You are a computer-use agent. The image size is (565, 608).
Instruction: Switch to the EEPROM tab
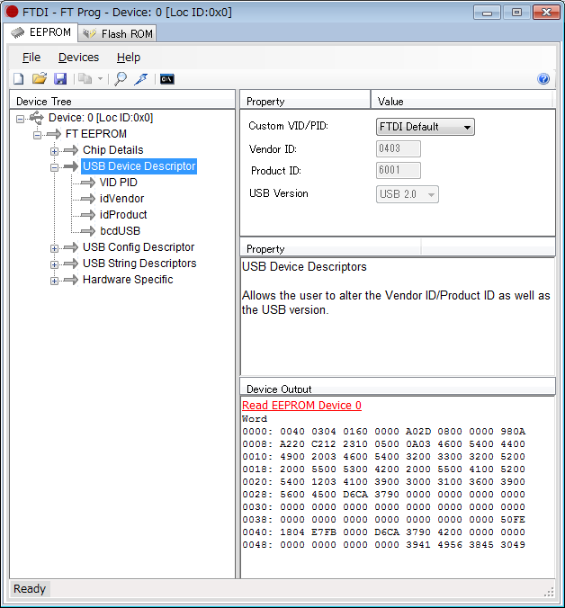click(x=41, y=32)
